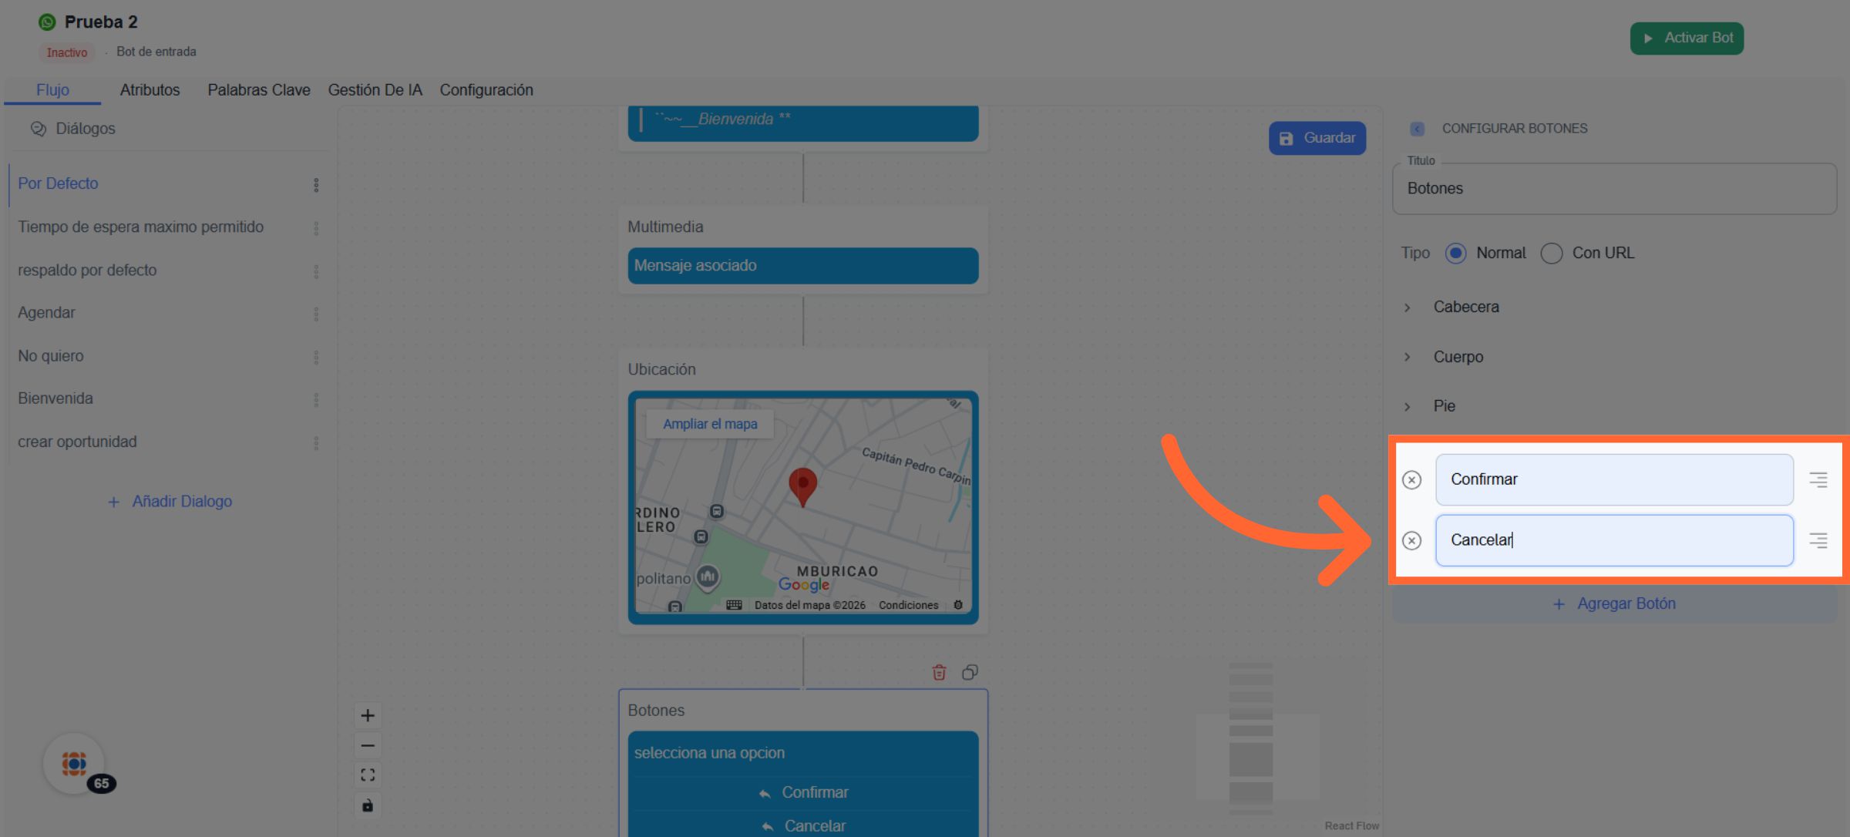Remove the Confirmar button with its X icon
The height and width of the screenshot is (837, 1850).
point(1411,480)
